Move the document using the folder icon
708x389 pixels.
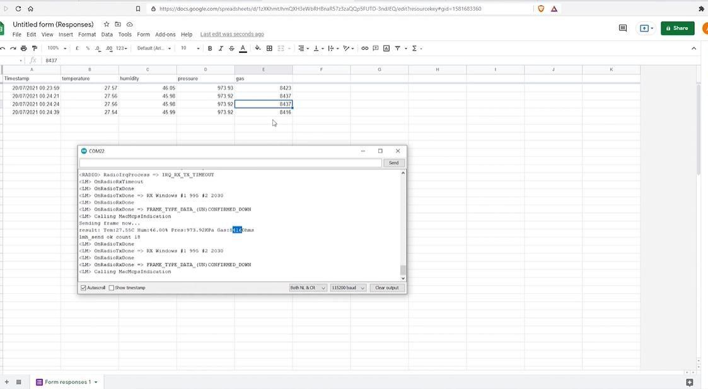118,25
